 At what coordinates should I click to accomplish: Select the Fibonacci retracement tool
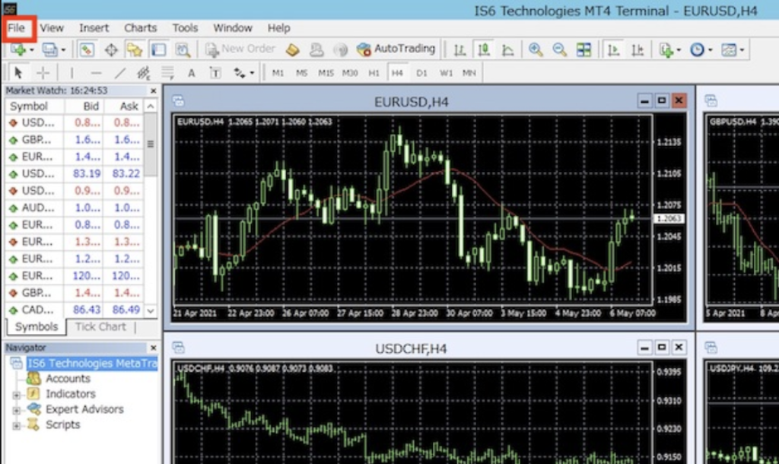coord(167,73)
